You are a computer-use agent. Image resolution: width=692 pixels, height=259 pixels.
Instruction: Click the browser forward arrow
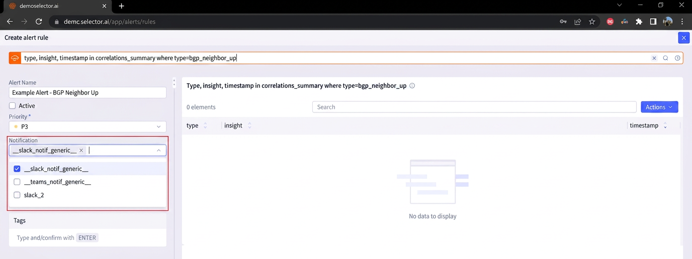pos(24,22)
